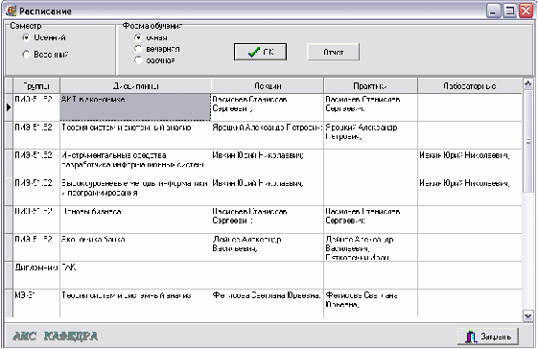Select Ивкин laboratory cell in Высокоуровневые методы row
Screen dimensions: 538x349
tap(469, 192)
